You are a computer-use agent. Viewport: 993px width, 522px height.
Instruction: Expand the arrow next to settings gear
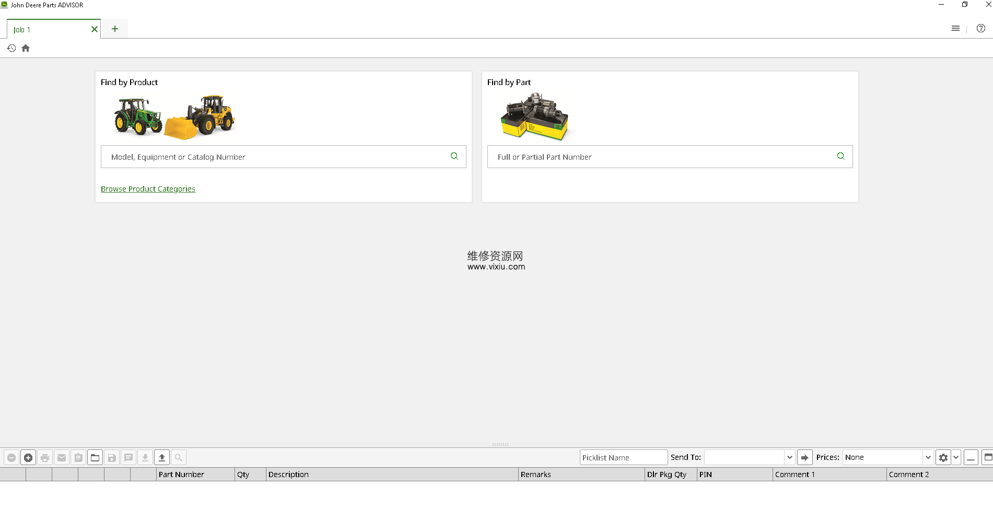tap(956, 458)
